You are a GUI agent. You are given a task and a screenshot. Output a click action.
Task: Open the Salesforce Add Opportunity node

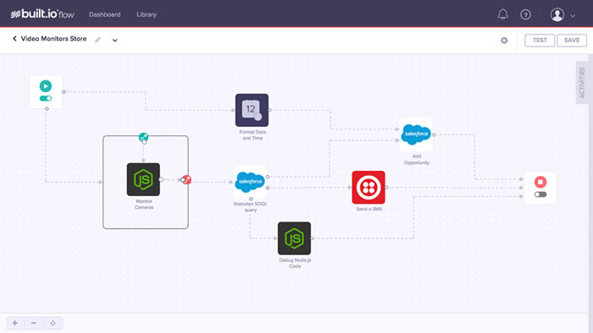click(x=416, y=134)
